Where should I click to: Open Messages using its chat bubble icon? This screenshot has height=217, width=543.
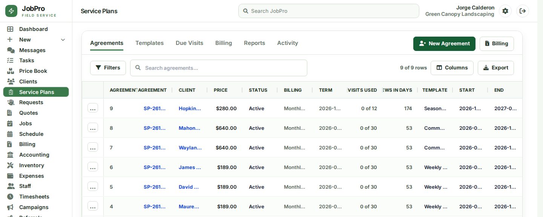pyautogui.click(x=11, y=50)
